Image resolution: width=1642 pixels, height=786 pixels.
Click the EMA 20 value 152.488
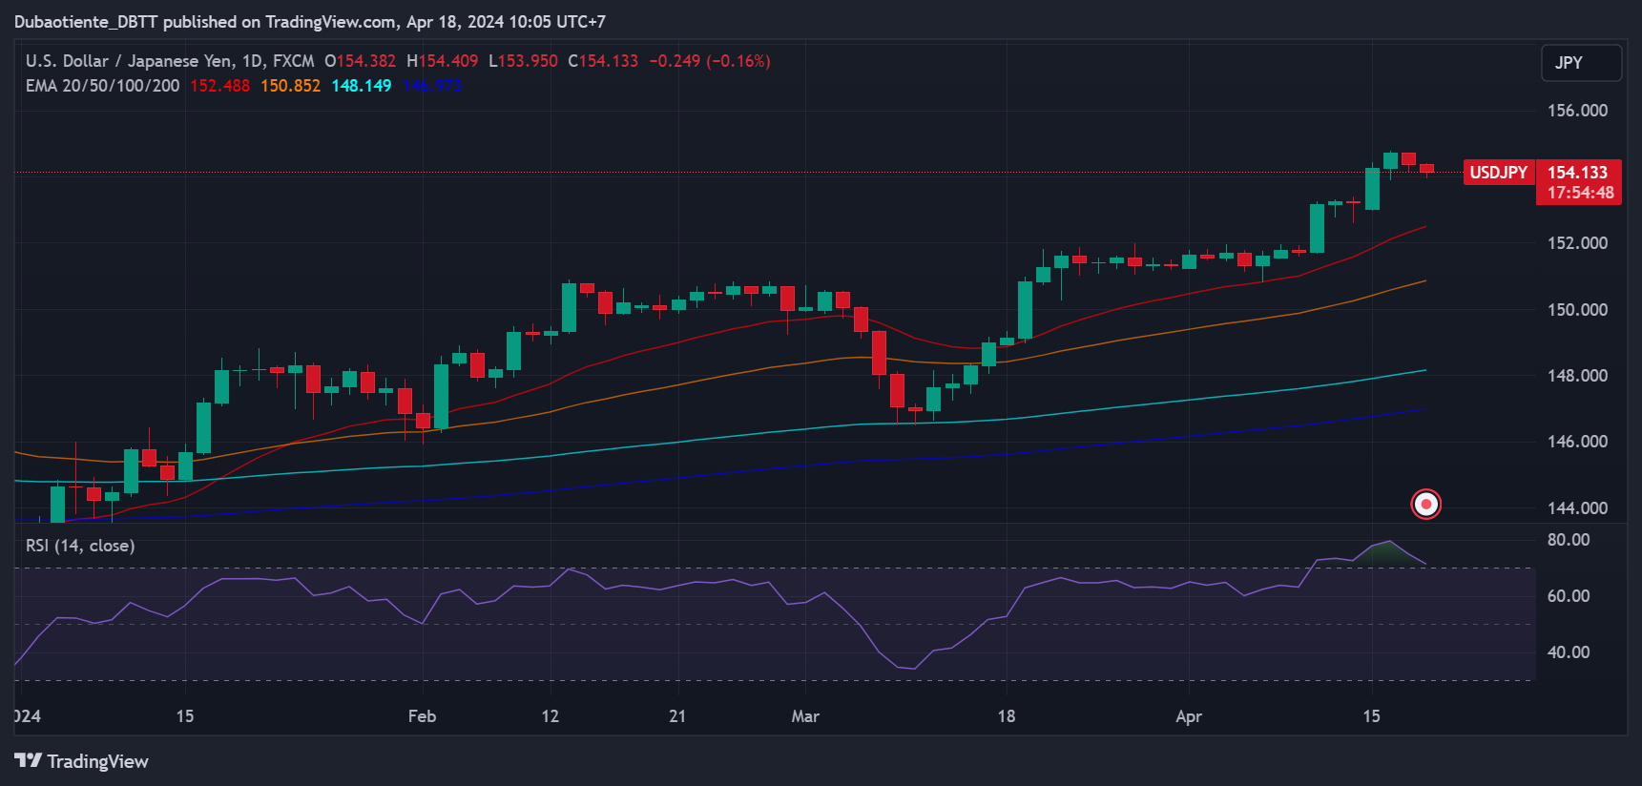[x=219, y=86]
